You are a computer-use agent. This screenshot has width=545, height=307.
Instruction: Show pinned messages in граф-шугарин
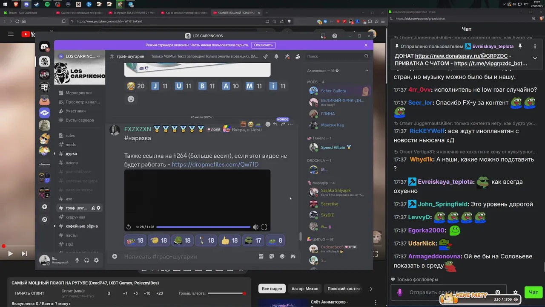287,56
